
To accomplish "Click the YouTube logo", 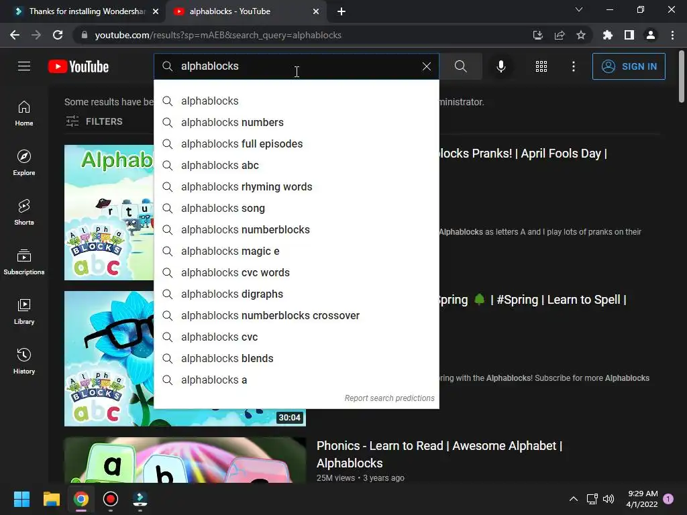I will point(78,66).
